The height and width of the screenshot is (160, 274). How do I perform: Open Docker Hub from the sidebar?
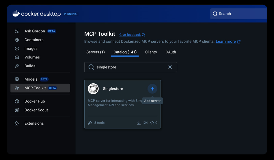40,101
